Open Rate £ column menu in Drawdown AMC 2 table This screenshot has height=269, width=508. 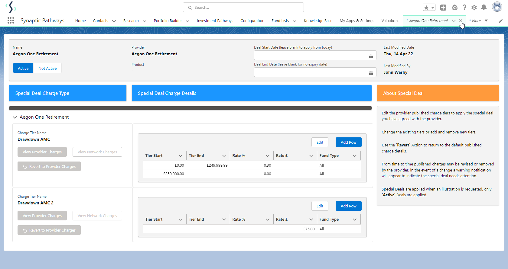click(x=311, y=219)
